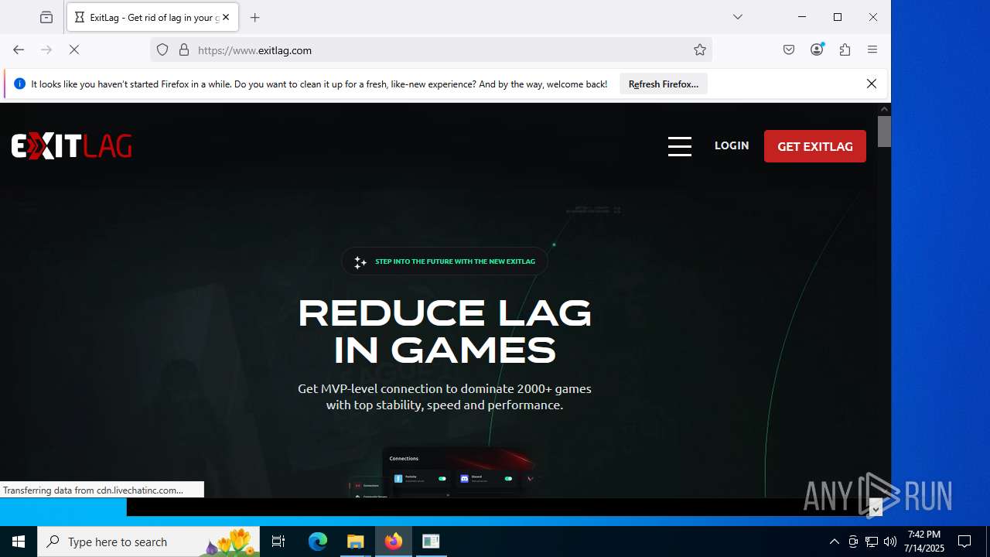Open the extensions puzzle icon

pyautogui.click(x=845, y=50)
